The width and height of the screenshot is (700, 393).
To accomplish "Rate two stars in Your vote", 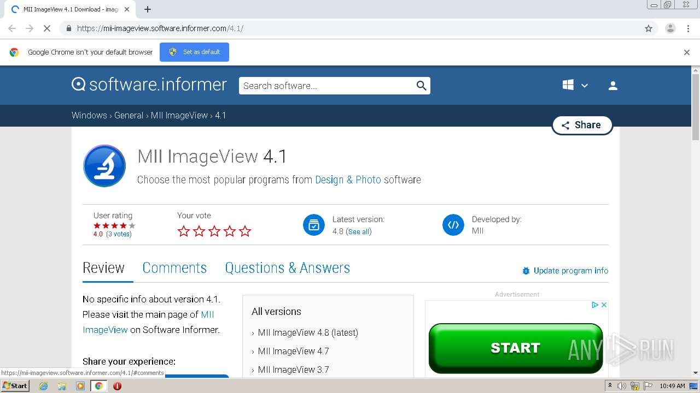I will coord(199,231).
